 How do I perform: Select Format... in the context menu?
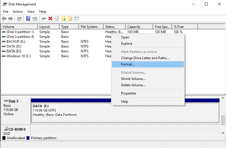coord(148,64)
